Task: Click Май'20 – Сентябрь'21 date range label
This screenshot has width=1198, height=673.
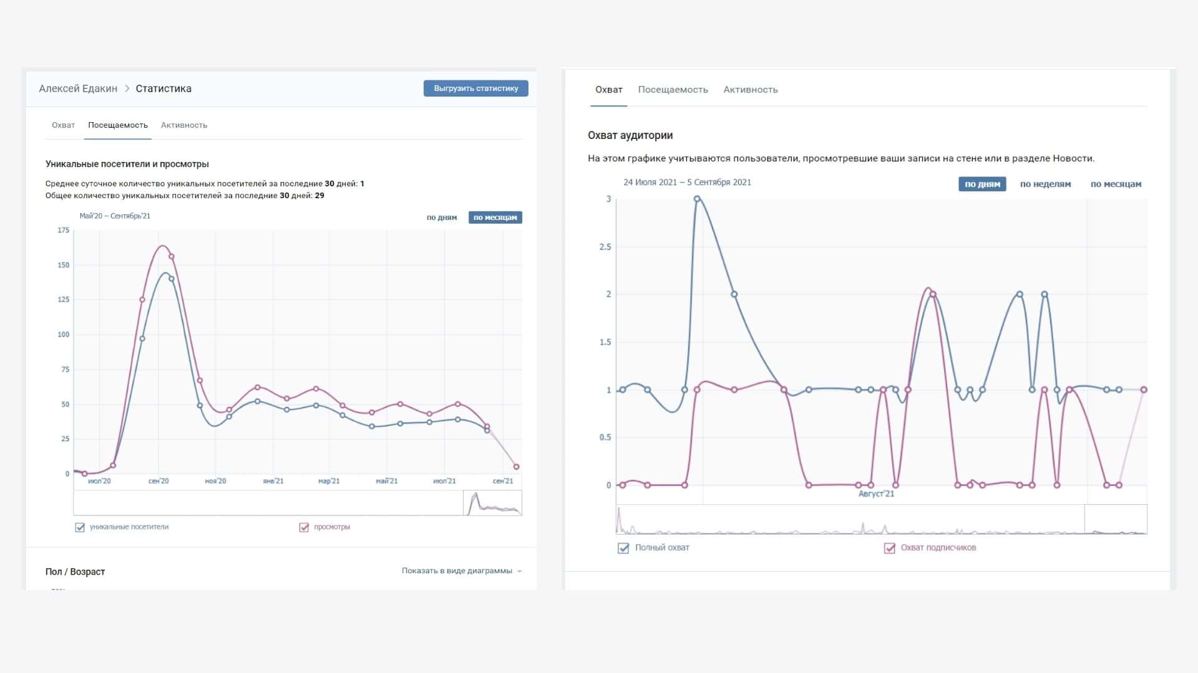Action: [x=115, y=216]
